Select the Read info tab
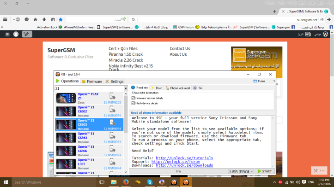 click(140, 88)
